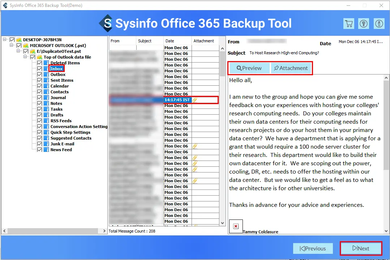Click folder tree horizontal scrollbar left arrow
This screenshot has width=390, height=260.
[4, 231]
